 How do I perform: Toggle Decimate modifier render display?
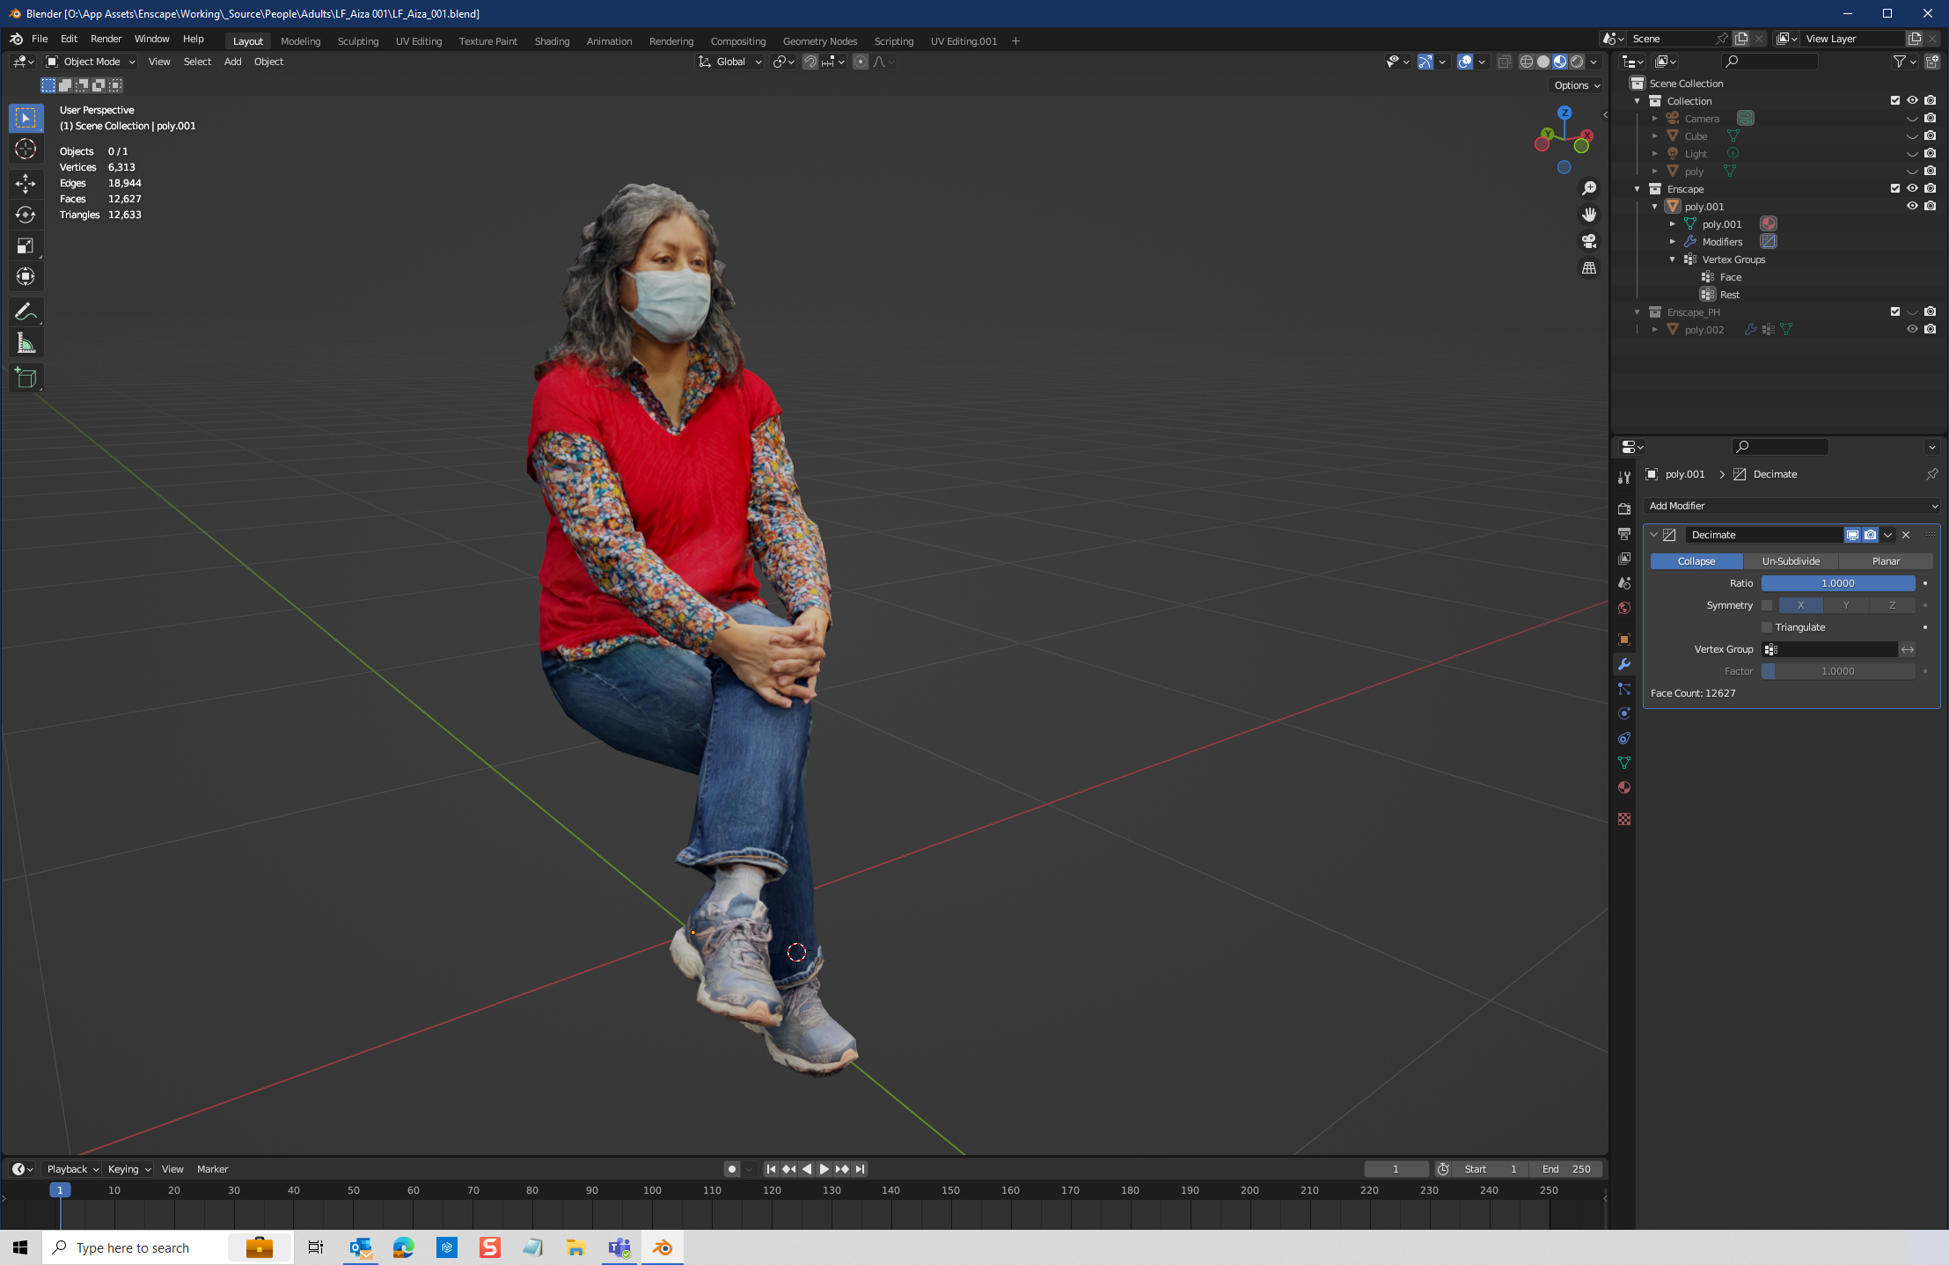1870,535
